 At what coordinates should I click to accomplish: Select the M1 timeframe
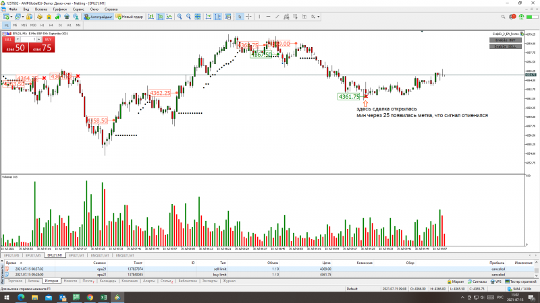[x=7, y=25]
